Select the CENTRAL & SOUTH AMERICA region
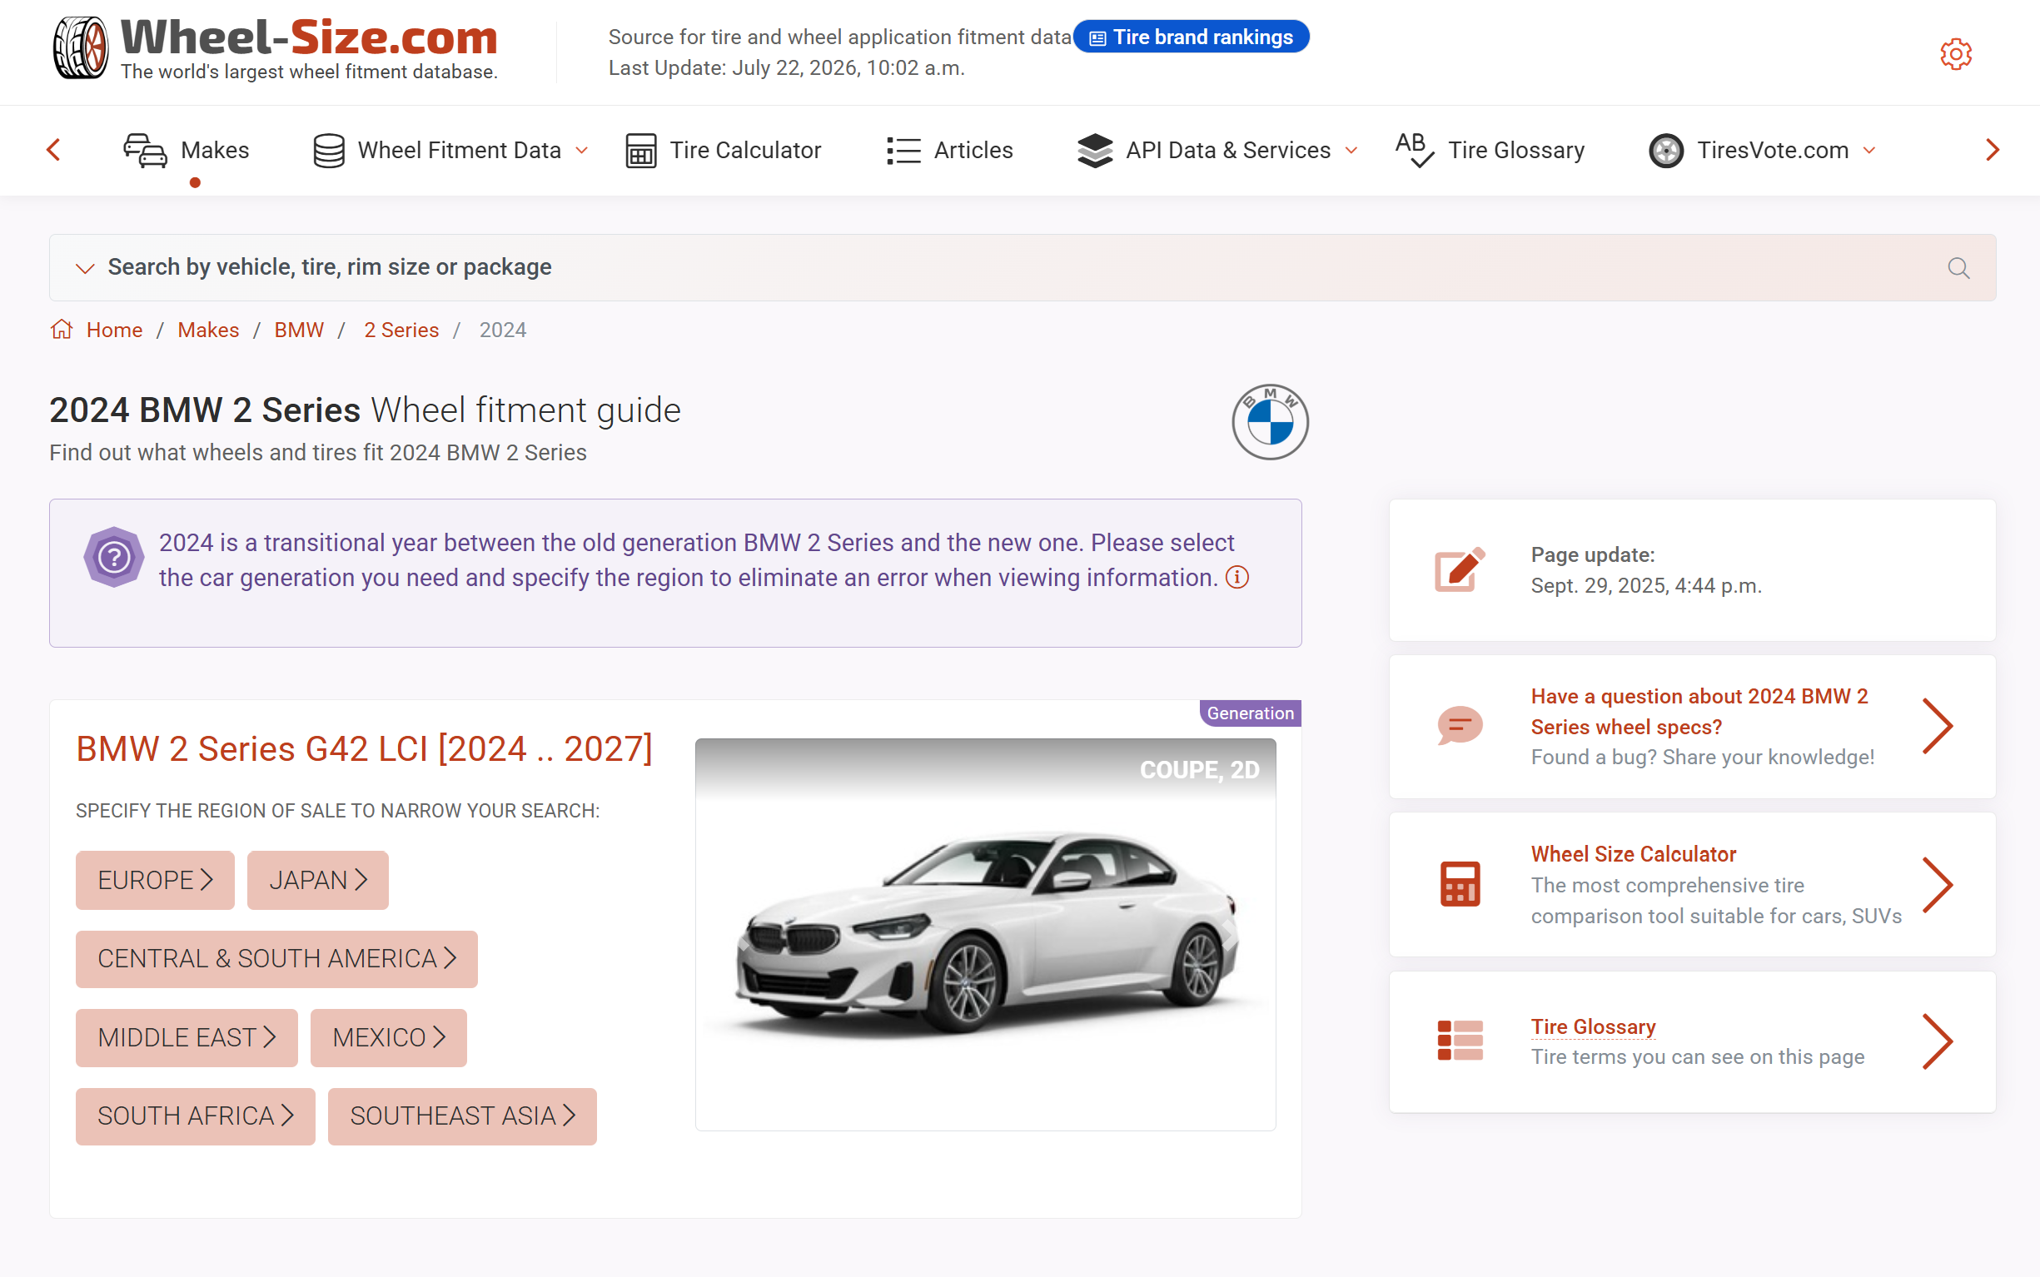Image resolution: width=2040 pixels, height=1277 pixels. coord(276,959)
